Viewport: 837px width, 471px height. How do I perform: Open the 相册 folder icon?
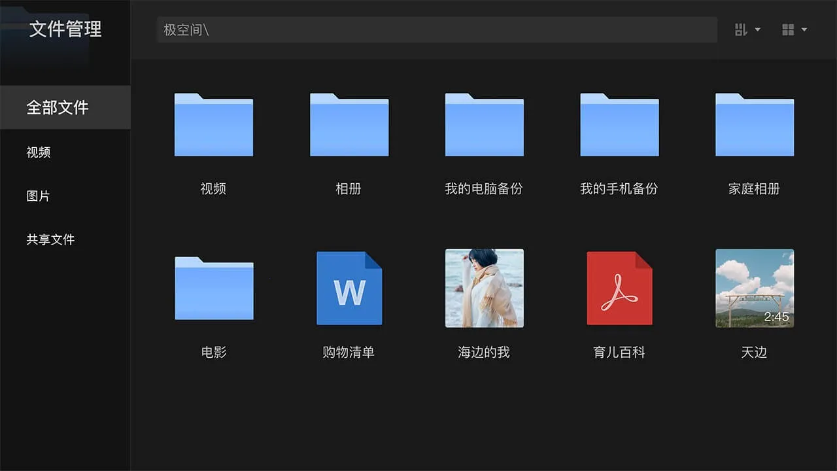(x=349, y=125)
